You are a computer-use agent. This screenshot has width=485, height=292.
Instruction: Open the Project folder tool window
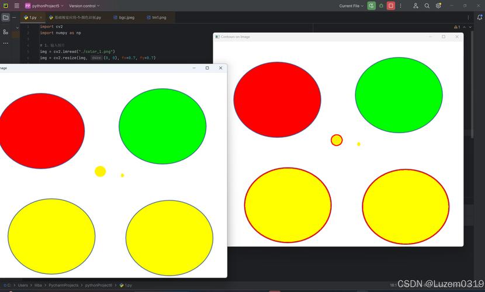(x=5, y=18)
